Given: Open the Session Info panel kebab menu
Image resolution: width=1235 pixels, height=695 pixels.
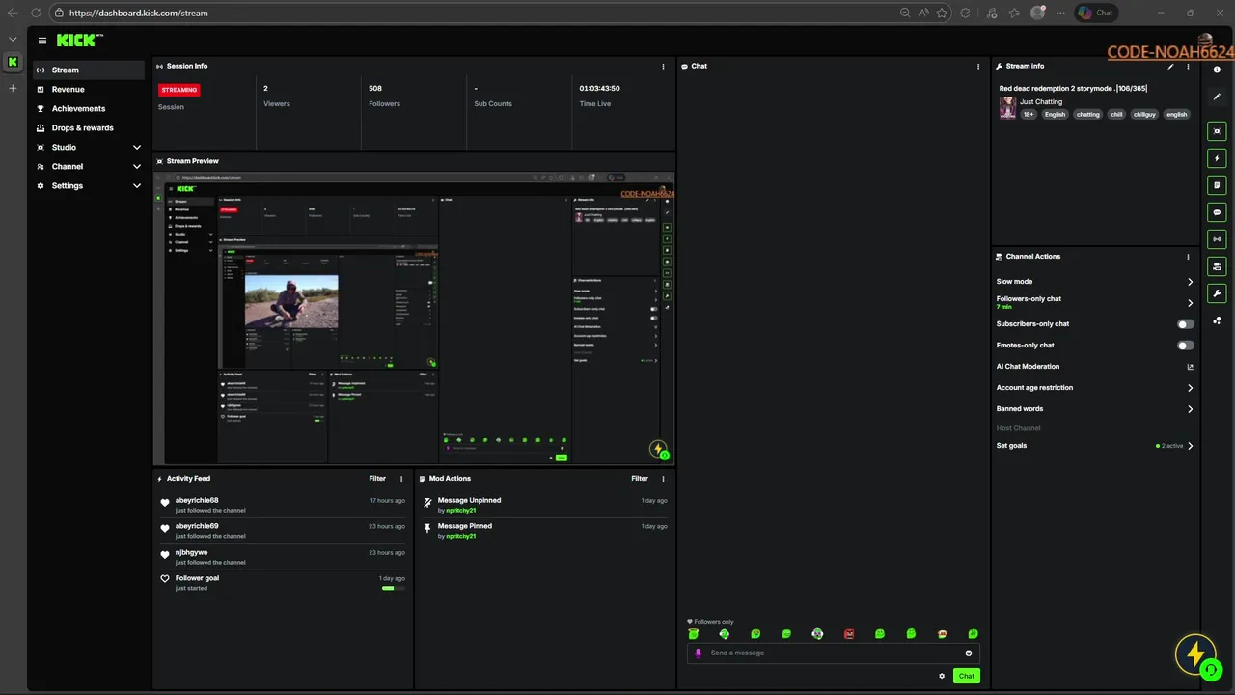Looking at the screenshot, I should coord(663,67).
